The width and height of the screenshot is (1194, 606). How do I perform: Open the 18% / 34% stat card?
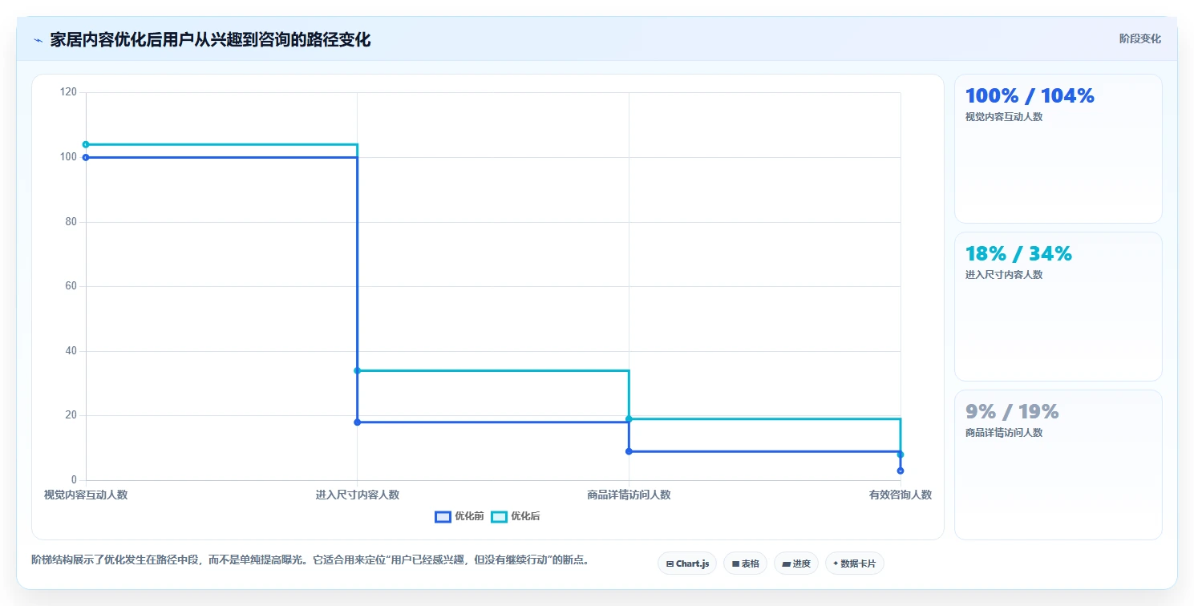(1058, 306)
